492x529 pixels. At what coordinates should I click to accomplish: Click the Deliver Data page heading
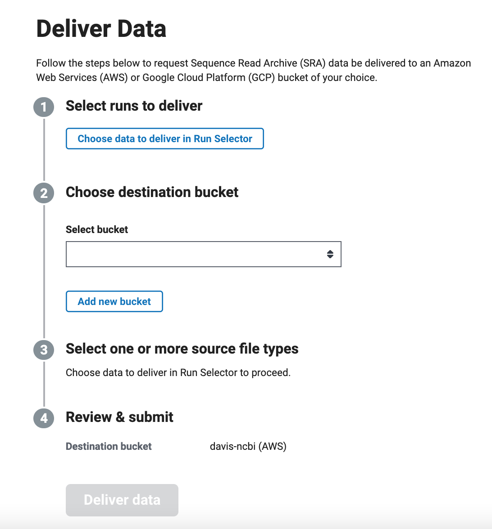(101, 29)
